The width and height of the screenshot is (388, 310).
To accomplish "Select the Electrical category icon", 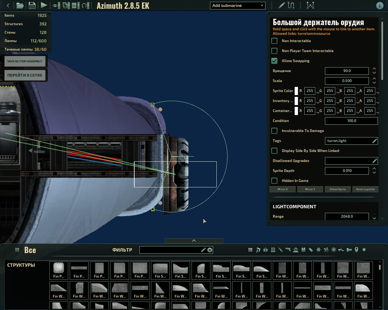I will [x=319, y=250].
